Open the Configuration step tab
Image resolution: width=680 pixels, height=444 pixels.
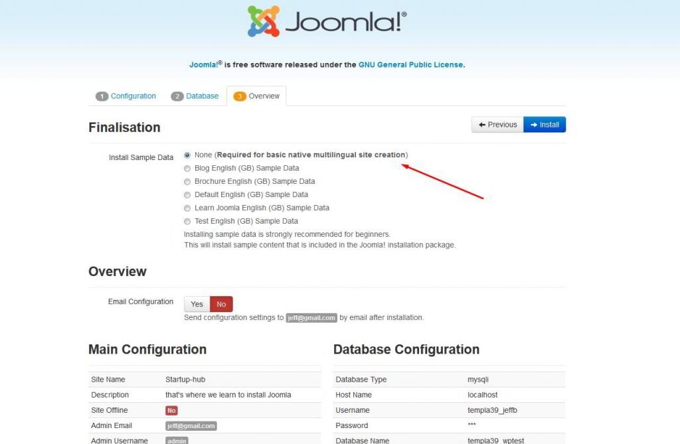[x=133, y=96]
